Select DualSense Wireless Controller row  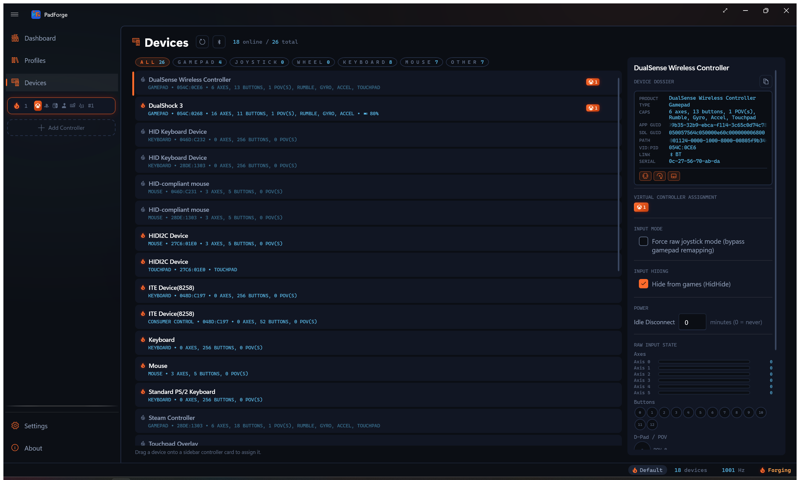point(378,83)
